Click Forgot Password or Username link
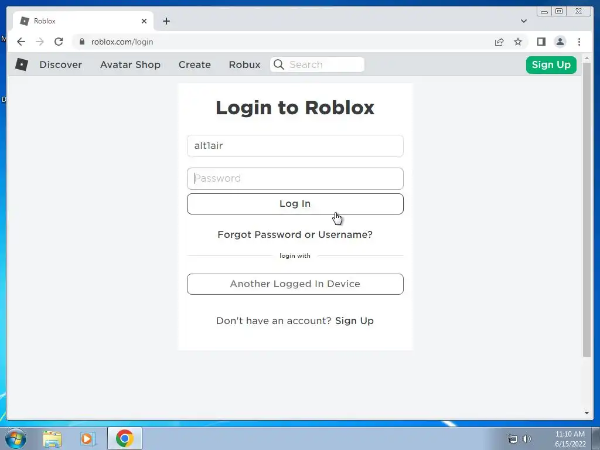The height and width of the screenshot is (450, 600). pos(295,234)
